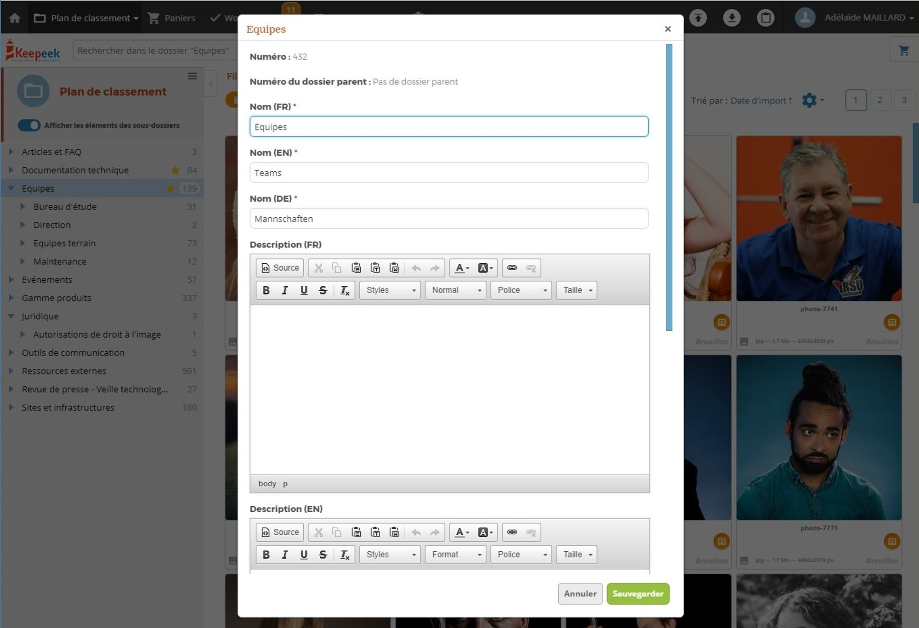919x628 pixels.
Task: Close the Equipes dialog
Action: [668, 29]
